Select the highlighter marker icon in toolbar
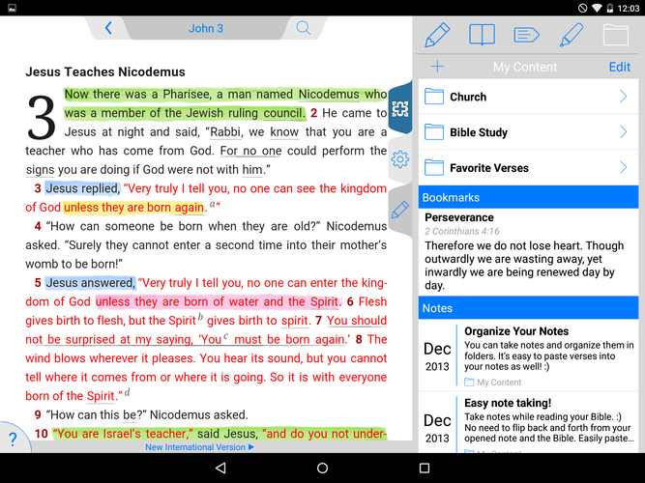Screen dimensions: 645x483 pyautogui.click(x=572, y=35)
